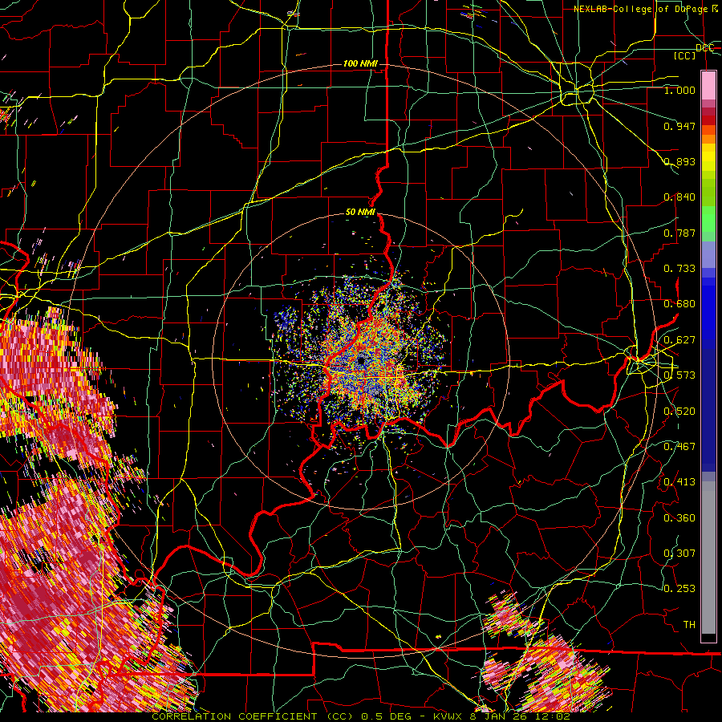Click the dark radar site center of the clutter
This screenshot has height=722, width=722.
point(362,361)
